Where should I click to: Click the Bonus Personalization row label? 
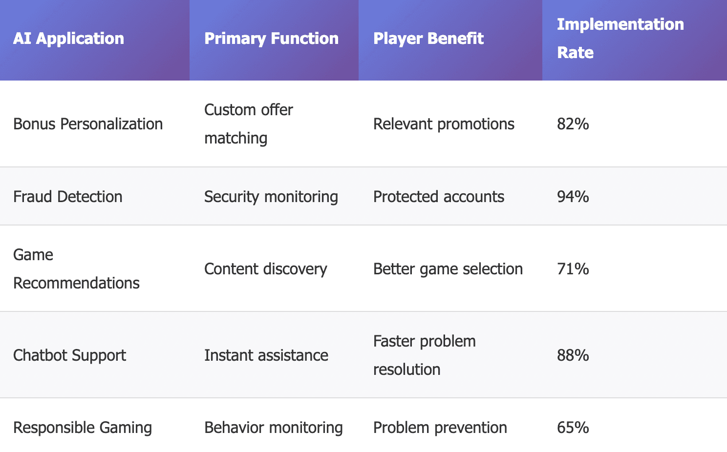pos(88,124)
